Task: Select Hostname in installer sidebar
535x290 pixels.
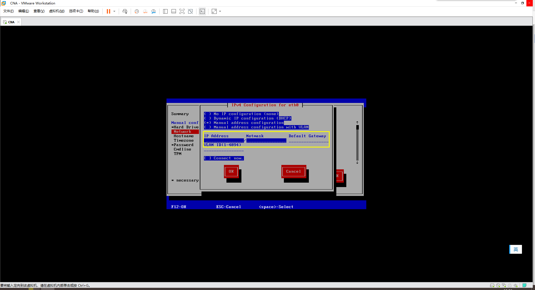Action: pos(183,136)
